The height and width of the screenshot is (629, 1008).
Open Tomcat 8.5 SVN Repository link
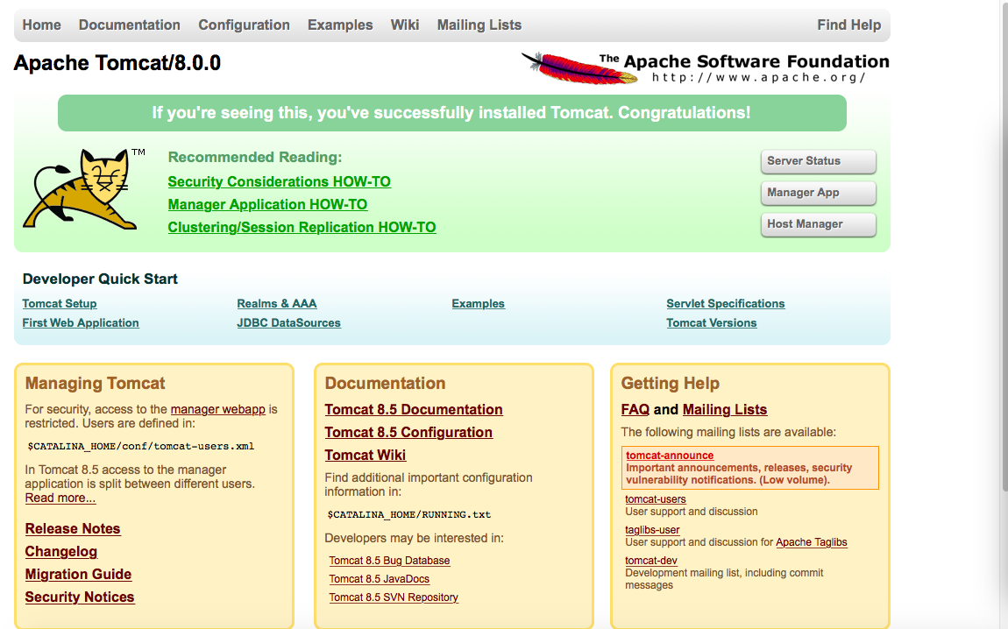click(x=394, y=597)
